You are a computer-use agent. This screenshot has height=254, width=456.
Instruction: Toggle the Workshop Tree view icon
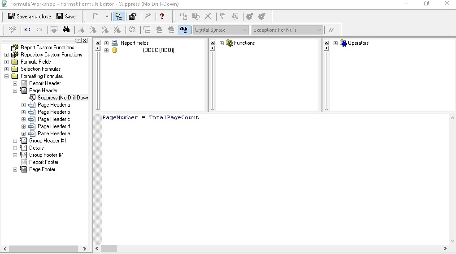pos(119,17)
